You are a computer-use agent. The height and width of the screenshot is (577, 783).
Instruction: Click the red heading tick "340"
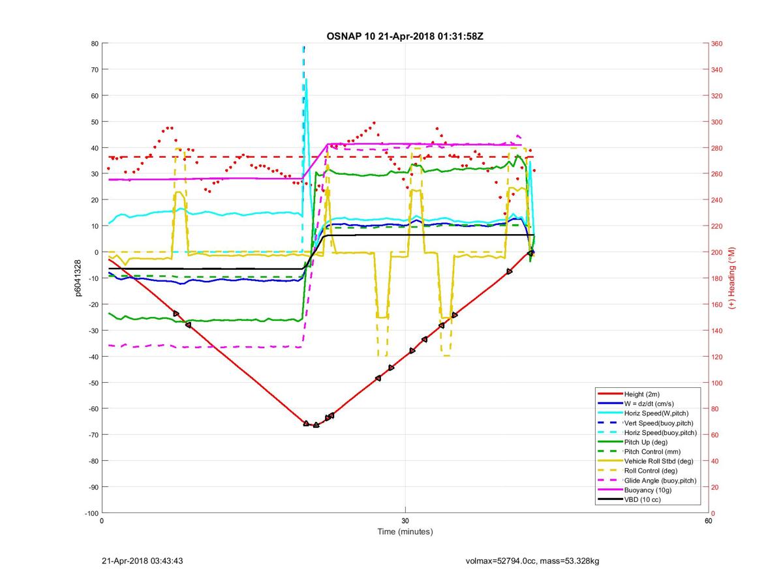pos(717,70)
